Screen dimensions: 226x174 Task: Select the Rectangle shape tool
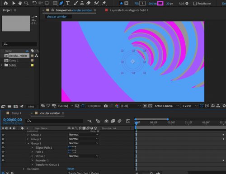(x=55, y=3)
